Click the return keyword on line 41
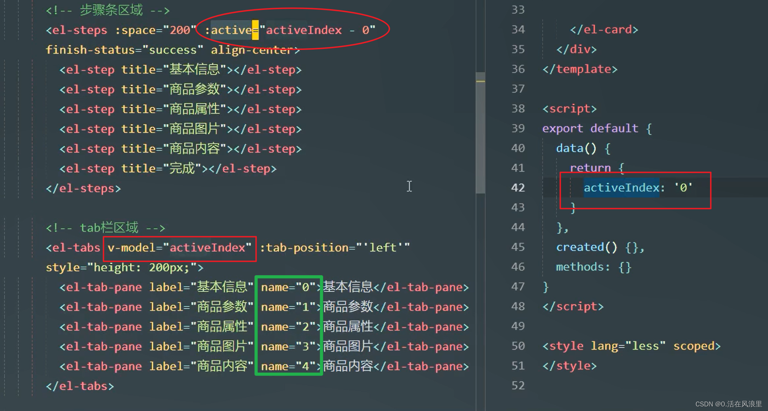This screenshot has height=411, width=768. pyautogui.click(x=590, y=168)
